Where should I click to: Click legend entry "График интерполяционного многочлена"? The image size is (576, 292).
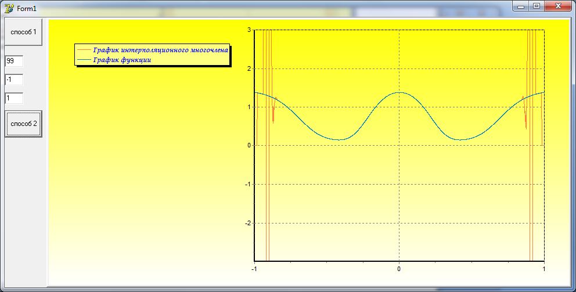[160, 50]
